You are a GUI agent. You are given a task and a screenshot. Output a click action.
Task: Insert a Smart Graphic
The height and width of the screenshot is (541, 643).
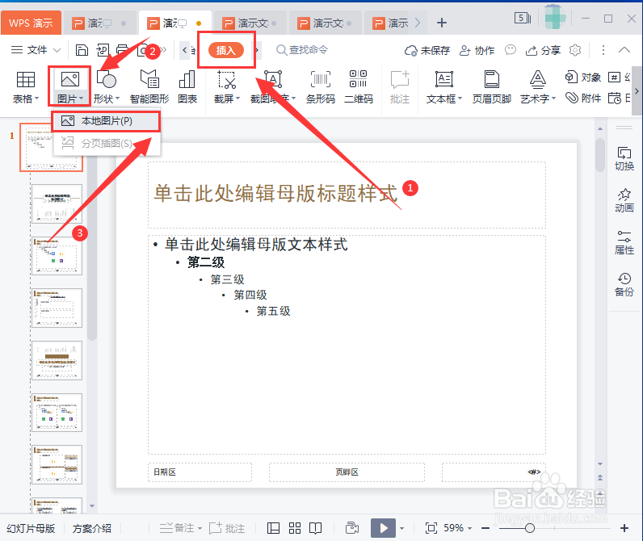point(149,87)
